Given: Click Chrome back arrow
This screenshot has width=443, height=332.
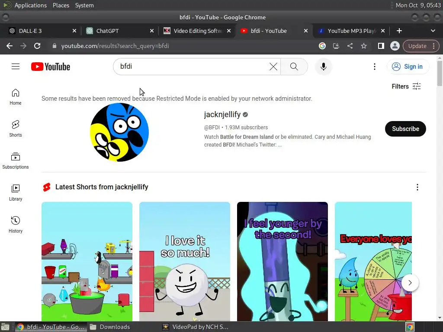Looking at the screenshot, I should click(x=10, y=46).
